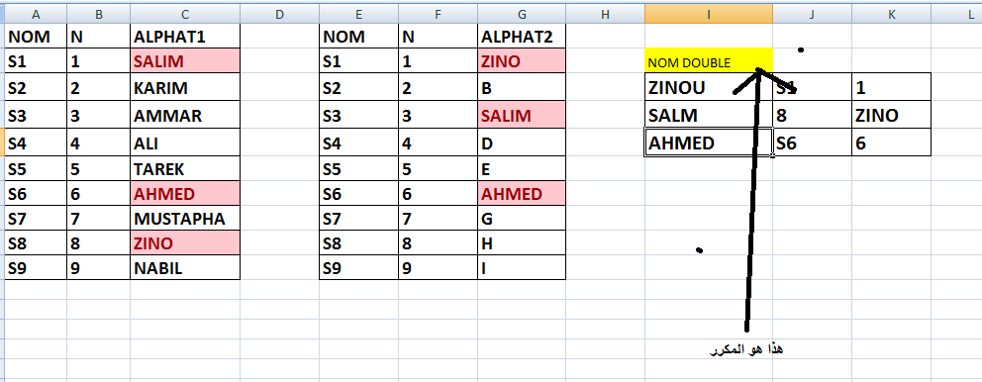This screenshot has height=382, width=982.
Task: Click the yellow NOM DOUBLE cell
Action: (x=709, y=62)
